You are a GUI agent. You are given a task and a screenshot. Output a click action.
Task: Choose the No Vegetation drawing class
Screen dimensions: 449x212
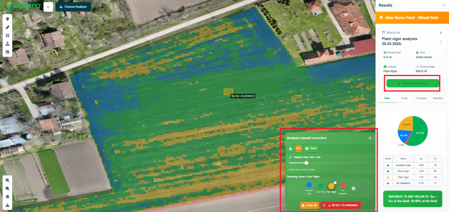(x=343, y=185)
